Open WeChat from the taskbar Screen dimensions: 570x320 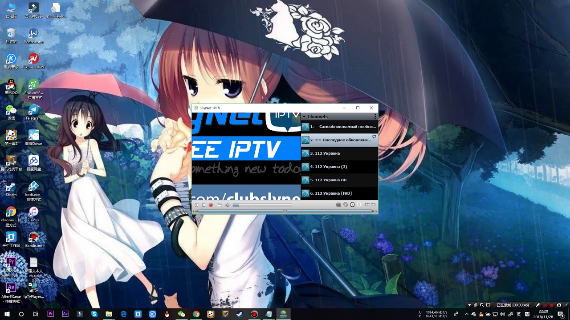click(x=181, y=314)
